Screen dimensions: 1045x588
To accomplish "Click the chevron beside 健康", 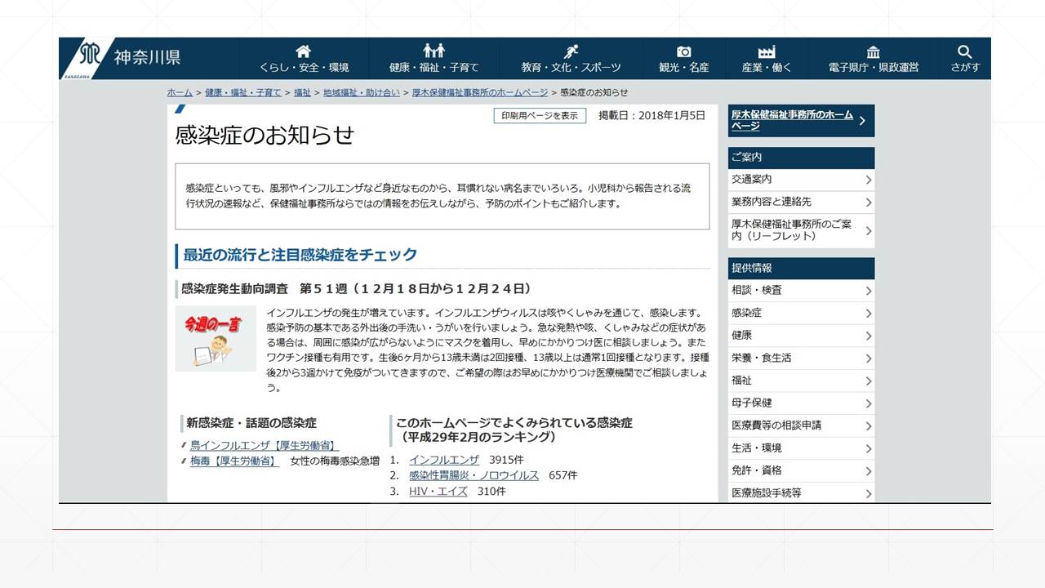I will pos(868,336).
